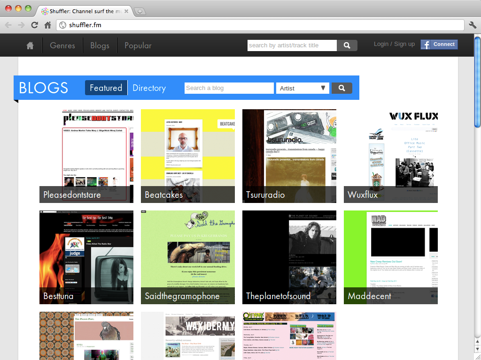Image resolution: width=481 pixels, height=360 pixels.
Task: Click the blog search magnifier button
Action: coord(342,88)
